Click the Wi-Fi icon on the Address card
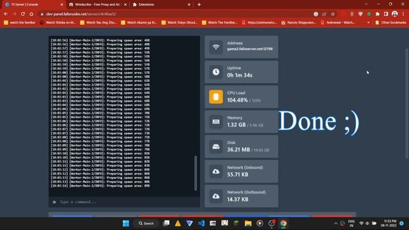 pos(216,47)
